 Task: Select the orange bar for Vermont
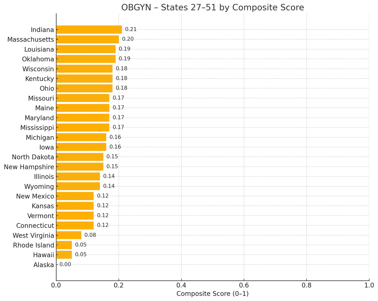pyautogui.click(x=75, y=216)
